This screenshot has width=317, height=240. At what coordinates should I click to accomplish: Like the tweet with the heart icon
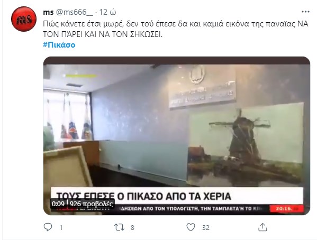pyautogui.click(x=191, y=227)
